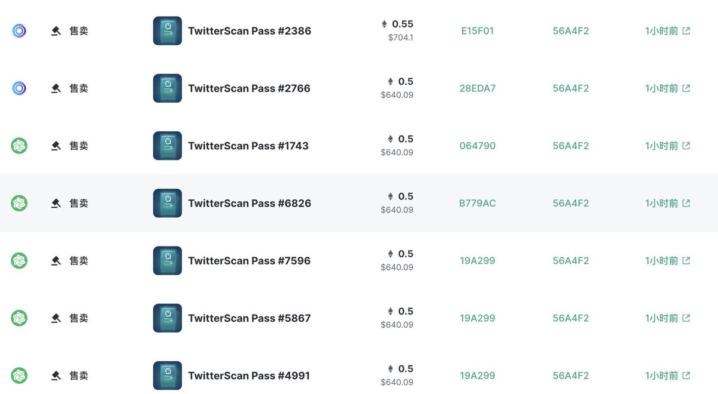Click the sale gavel icon in Pass #2766 row

56,88
